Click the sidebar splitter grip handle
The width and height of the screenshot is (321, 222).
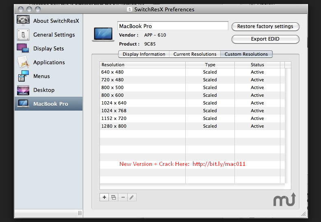[80, 213]
